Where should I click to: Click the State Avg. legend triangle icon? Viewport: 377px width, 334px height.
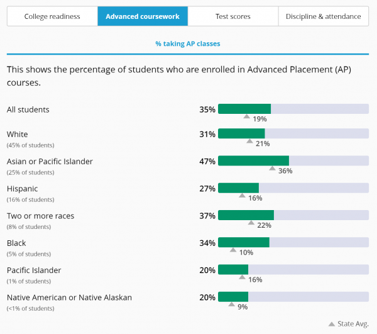332,324
